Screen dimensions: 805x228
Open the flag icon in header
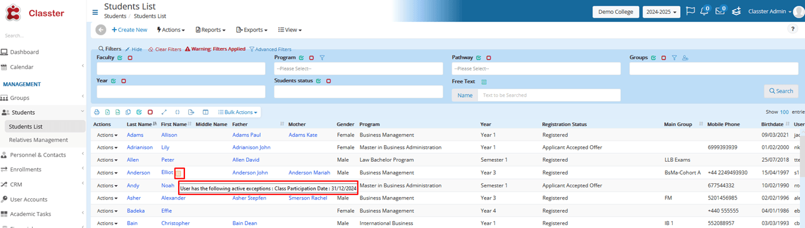pyautogui.click(x=690, y=11)
